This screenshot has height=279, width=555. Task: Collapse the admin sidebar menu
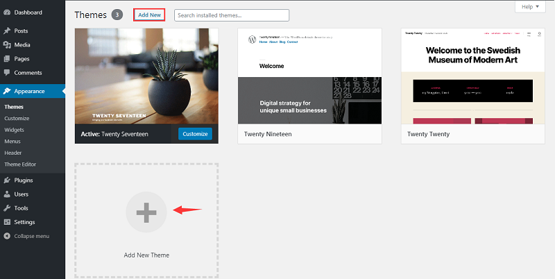[x=33, y=236]
